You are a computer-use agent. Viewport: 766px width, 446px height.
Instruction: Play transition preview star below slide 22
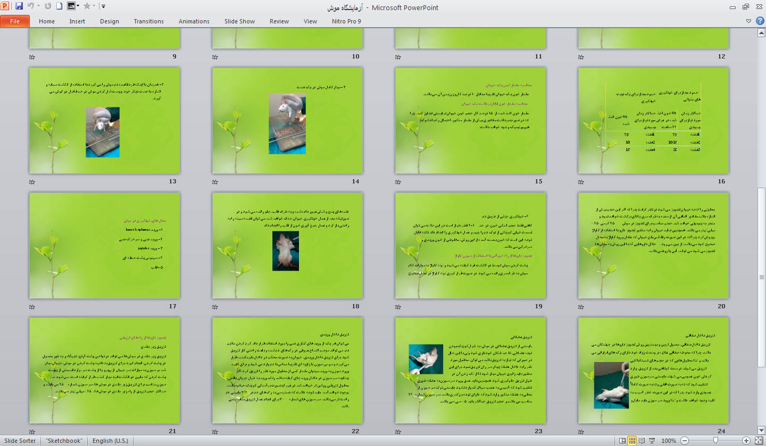point(214,432)
